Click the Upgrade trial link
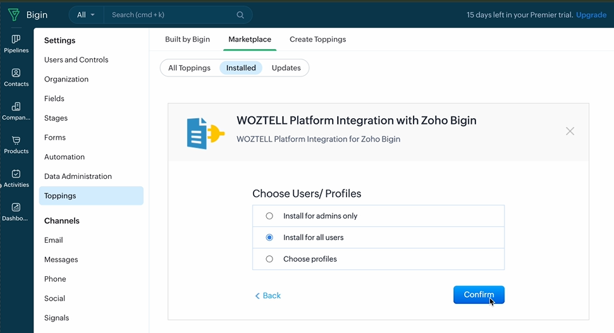614x333 pixels. (x=591, y=15)
